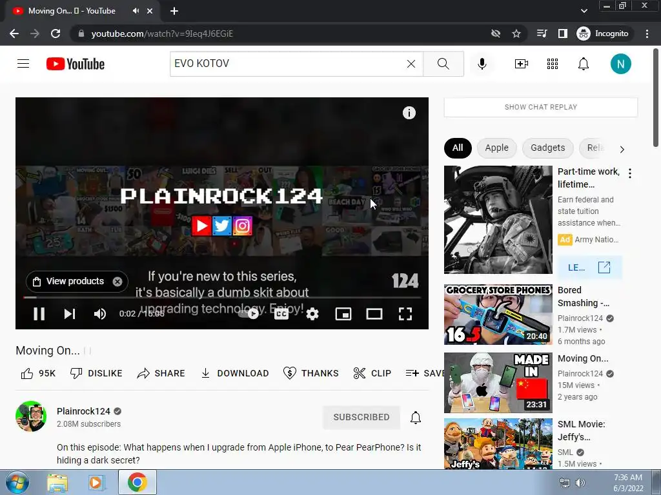Click the search magnifier button
This screenshot has width=661, height=495.
443,64
